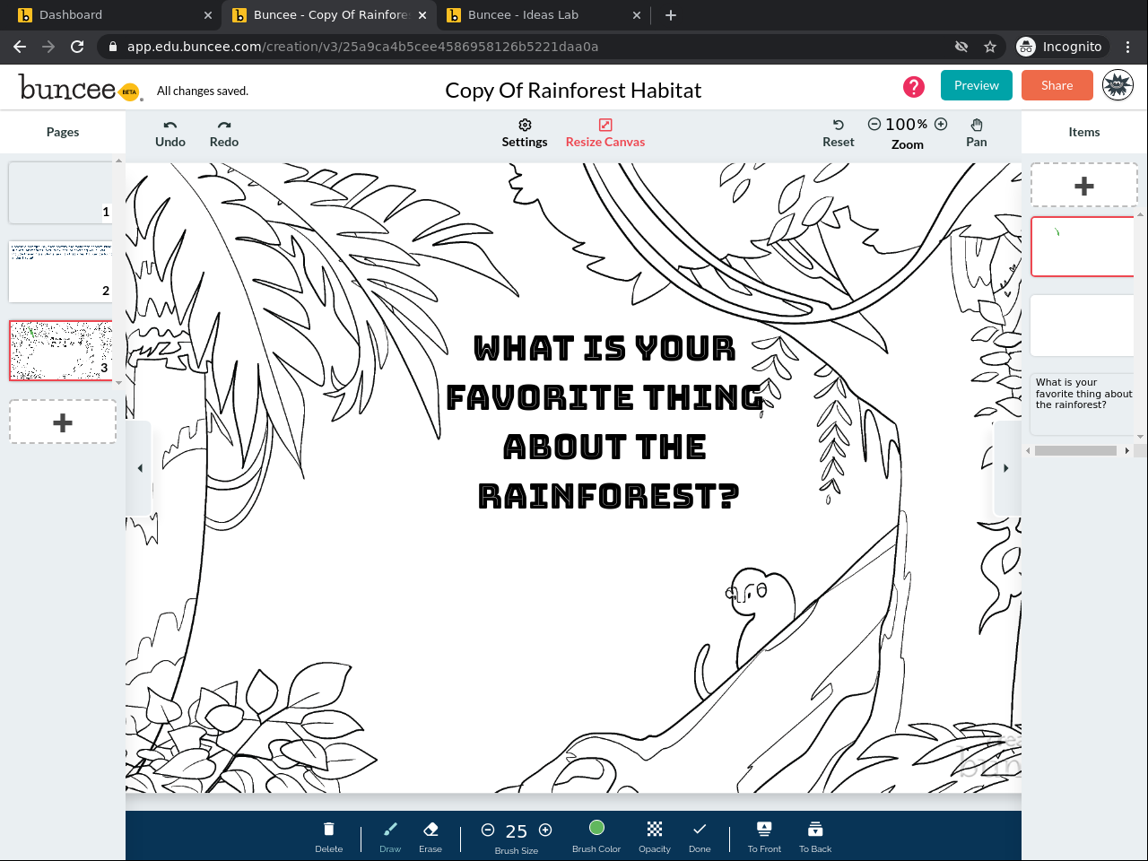The height and width of the screenshot is (861, 1148).
Task: Decrease brush size
Action: coord(488,831)
